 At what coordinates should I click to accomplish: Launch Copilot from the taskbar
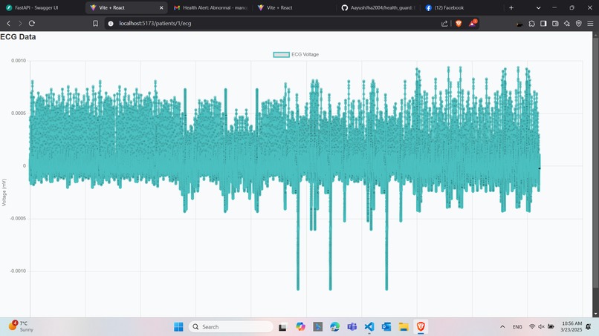coord(300,327)
